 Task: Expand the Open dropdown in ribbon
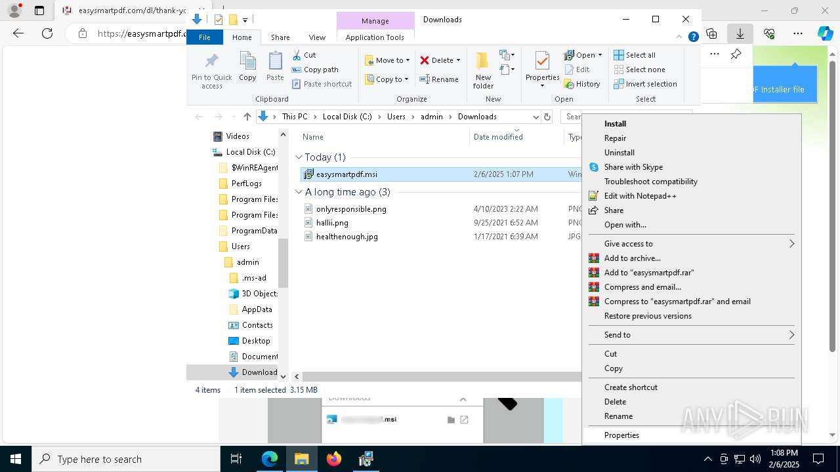[599, 55]
